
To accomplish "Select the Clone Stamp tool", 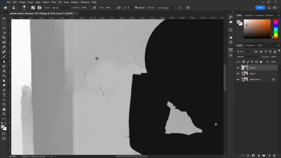I will (x=4, y=61).
